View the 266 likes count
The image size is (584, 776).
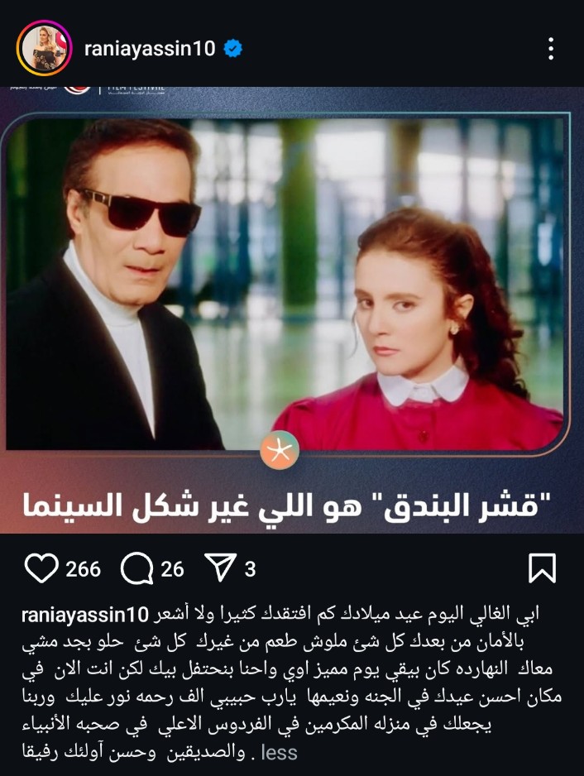click(84, 569)
